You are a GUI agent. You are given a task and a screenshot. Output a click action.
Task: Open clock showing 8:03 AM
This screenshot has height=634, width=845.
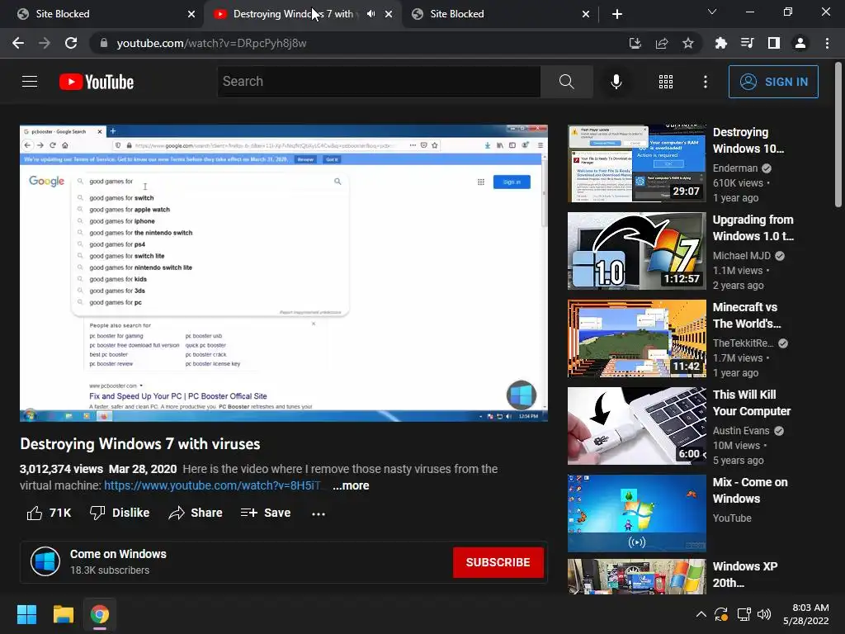pos(806,614)
